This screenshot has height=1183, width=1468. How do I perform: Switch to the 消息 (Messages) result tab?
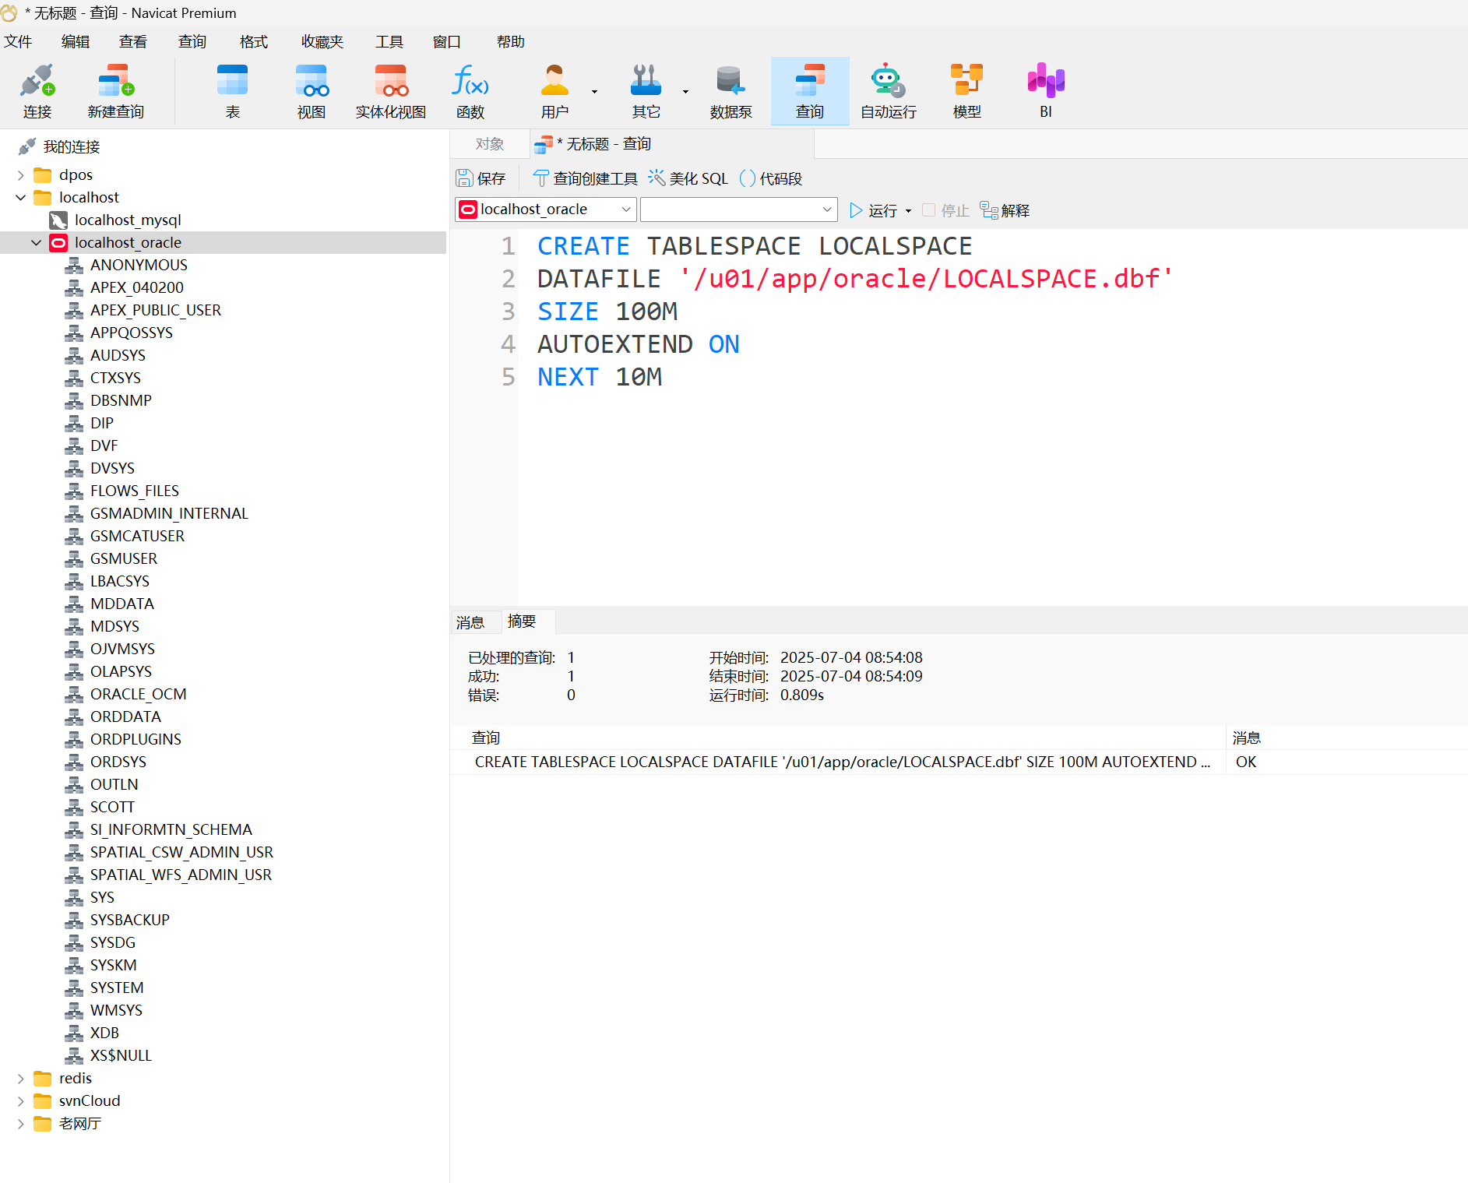click(470, 622)
